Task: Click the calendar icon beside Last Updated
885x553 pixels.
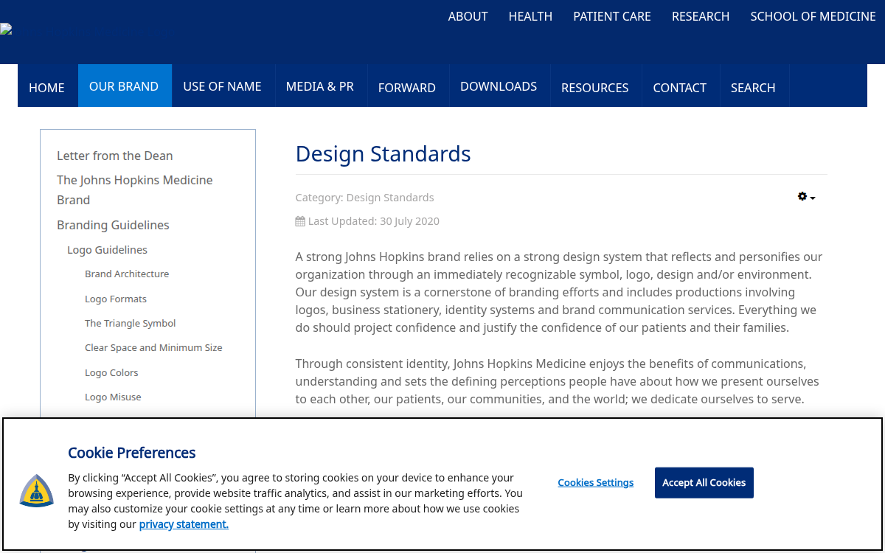Action: pyautogui.click(x=300, y=221)
